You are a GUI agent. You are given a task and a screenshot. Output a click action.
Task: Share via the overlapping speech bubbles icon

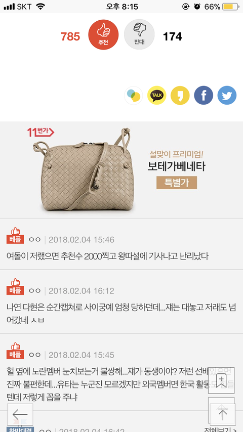pyautogui.click(x=134, y=95)
